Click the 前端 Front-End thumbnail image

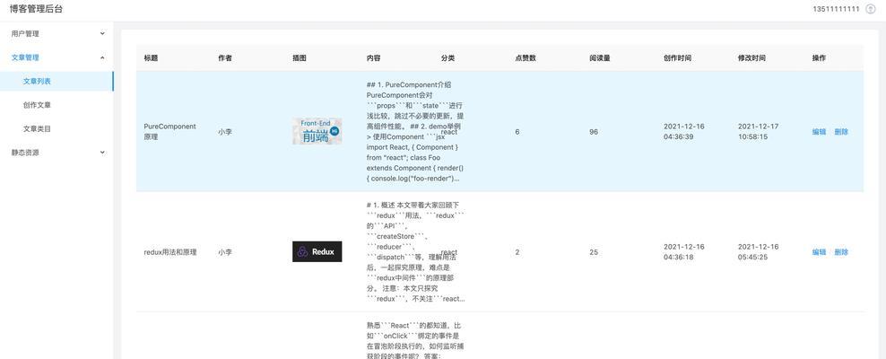click(x=317, y=131)
